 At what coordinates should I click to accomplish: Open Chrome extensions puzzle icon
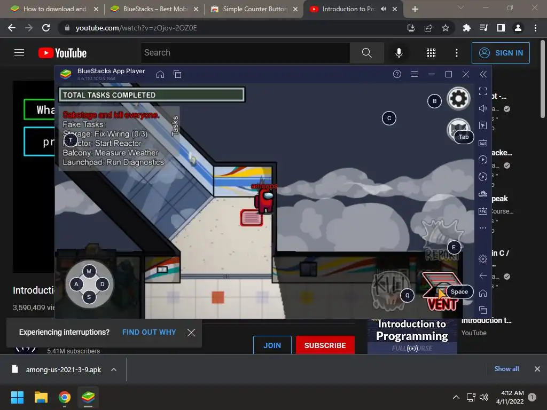point(466,28)
